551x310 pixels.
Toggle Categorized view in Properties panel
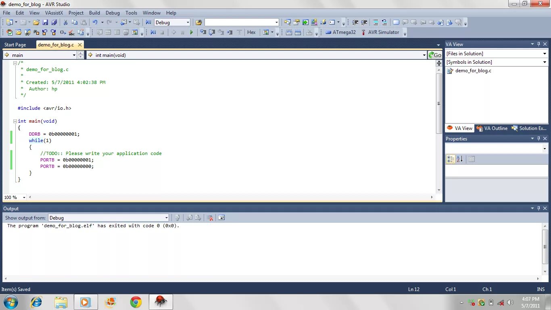point(451,159)
